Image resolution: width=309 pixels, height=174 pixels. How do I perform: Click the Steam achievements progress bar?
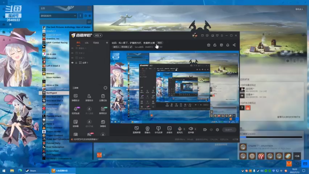pyautogui.click(x=271, y=137)
